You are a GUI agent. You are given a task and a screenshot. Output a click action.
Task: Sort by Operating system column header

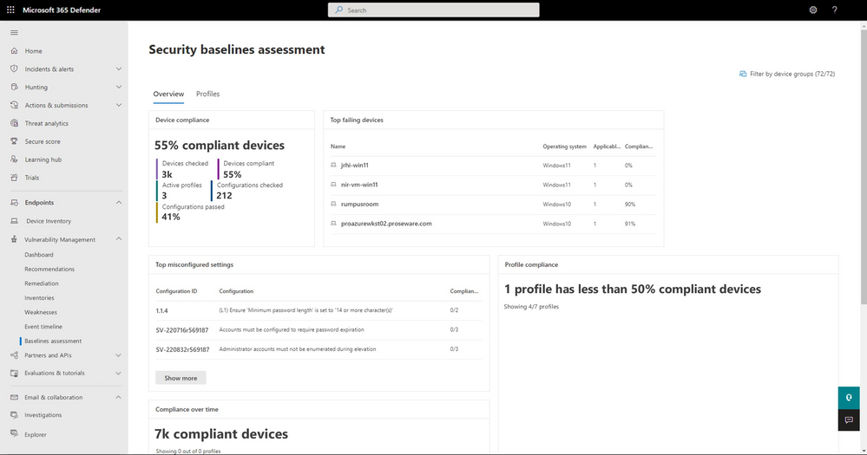tap(564, 146)
